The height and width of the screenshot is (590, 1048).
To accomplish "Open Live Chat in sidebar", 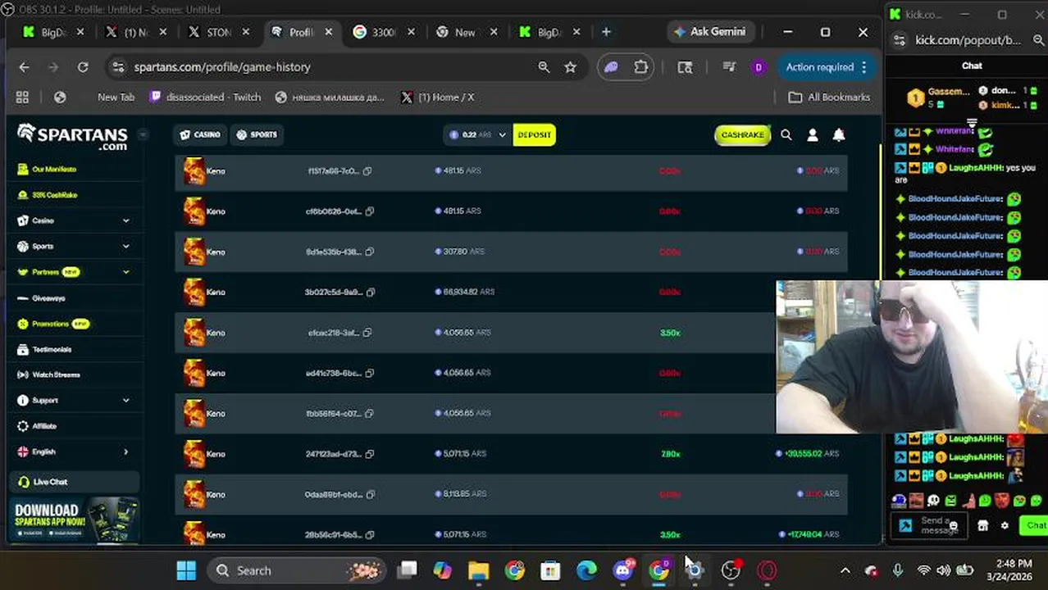I will point(74,482).
